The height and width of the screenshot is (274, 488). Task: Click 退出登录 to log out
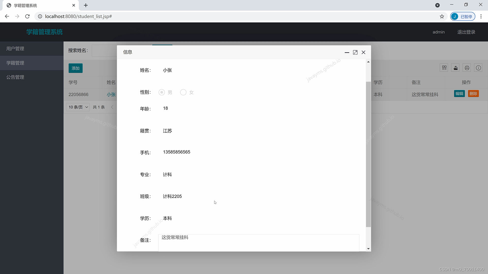[x=466, y=32]
